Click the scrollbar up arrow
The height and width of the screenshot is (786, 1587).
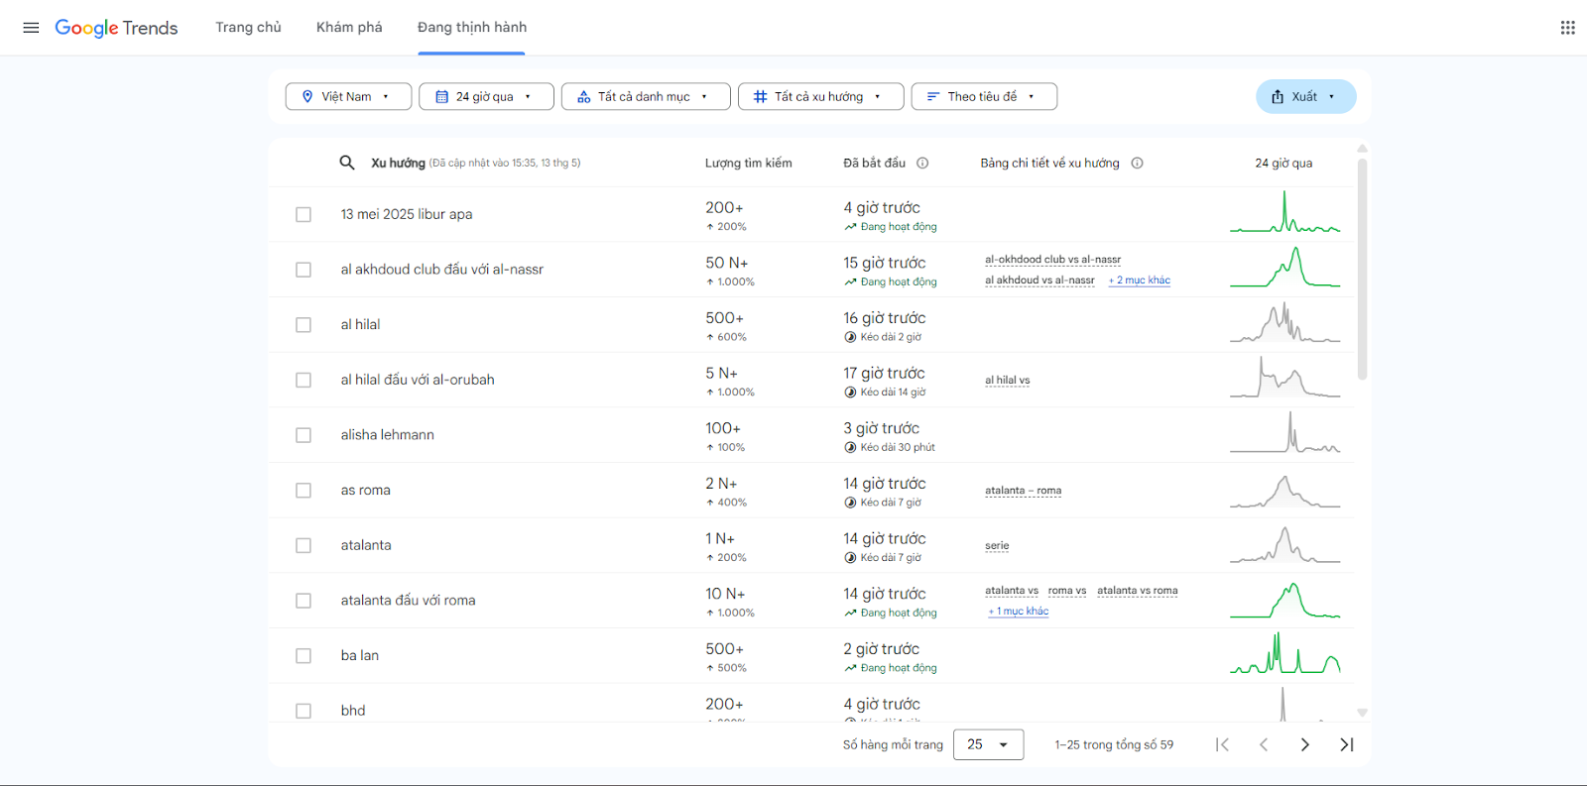coord(1362,148)
